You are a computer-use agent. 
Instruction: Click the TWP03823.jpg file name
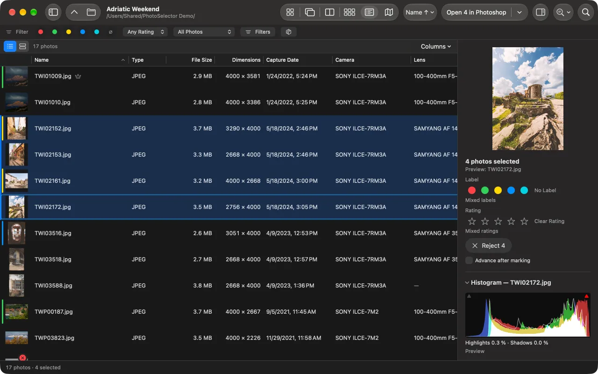[x=54, y=338]
